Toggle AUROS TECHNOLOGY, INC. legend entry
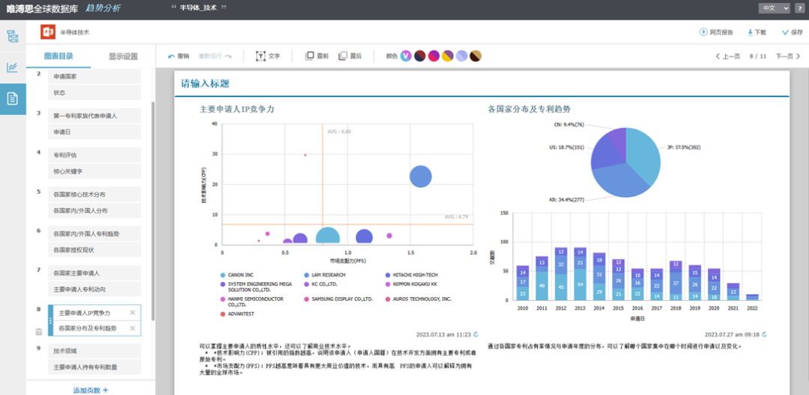 pos(419,298)
